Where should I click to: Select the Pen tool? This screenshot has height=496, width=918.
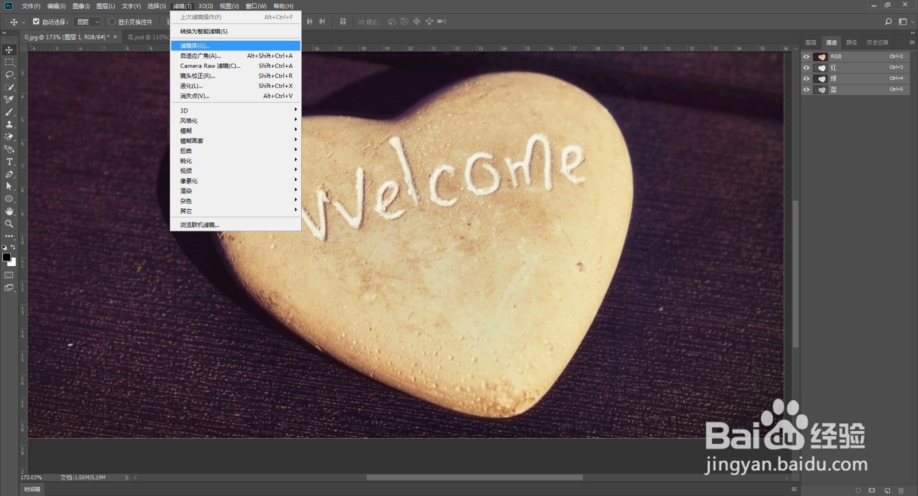(9, 174)
